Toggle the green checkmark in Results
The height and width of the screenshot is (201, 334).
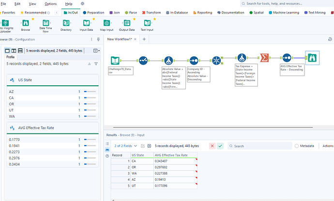(x=220, y=146)
